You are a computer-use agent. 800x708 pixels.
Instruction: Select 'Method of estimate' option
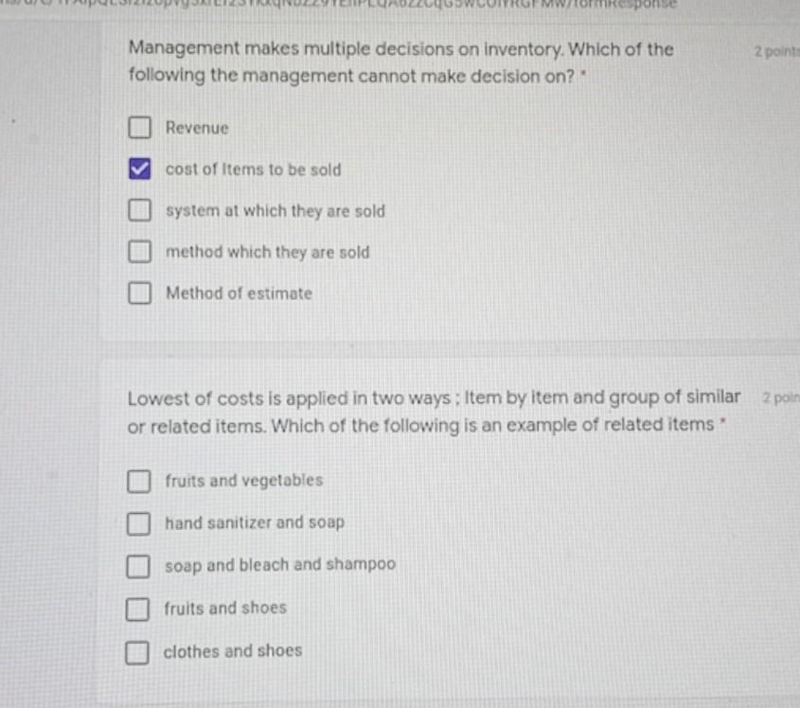click(140, 293)
